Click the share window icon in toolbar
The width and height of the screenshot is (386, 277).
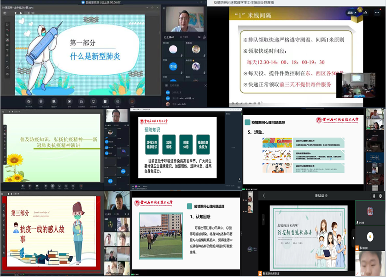coord(93,101)
